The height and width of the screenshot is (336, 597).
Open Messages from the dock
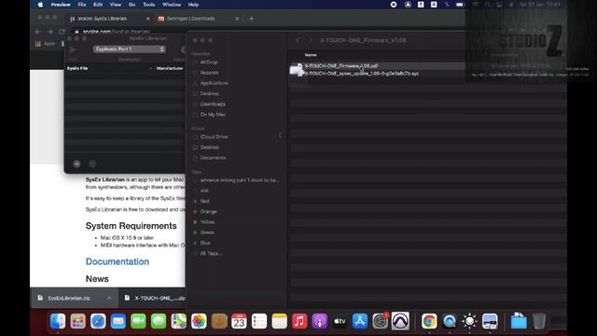point(159,321)
